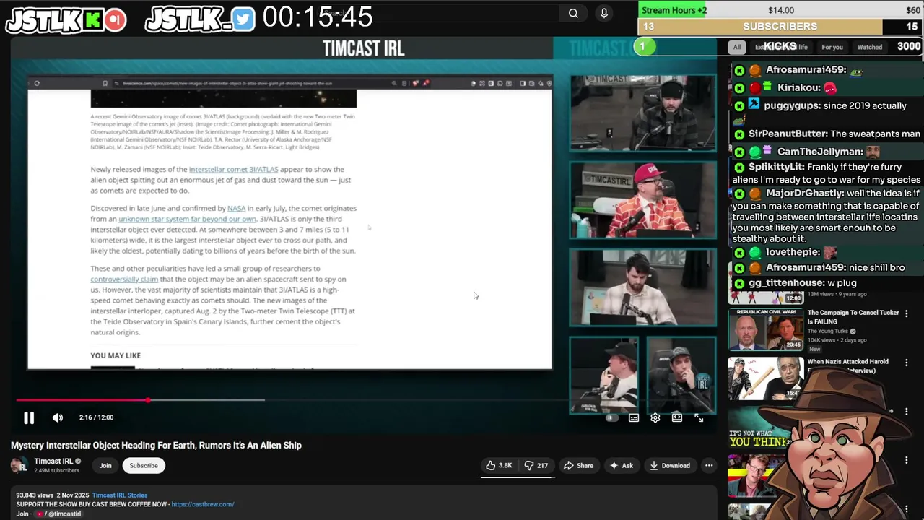Toggle the autoplay switch in player controls

pos(611,417)
